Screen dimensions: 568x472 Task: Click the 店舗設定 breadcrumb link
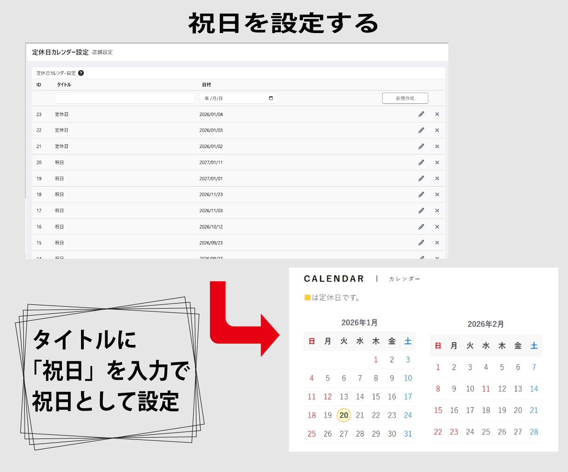(102, 52)
